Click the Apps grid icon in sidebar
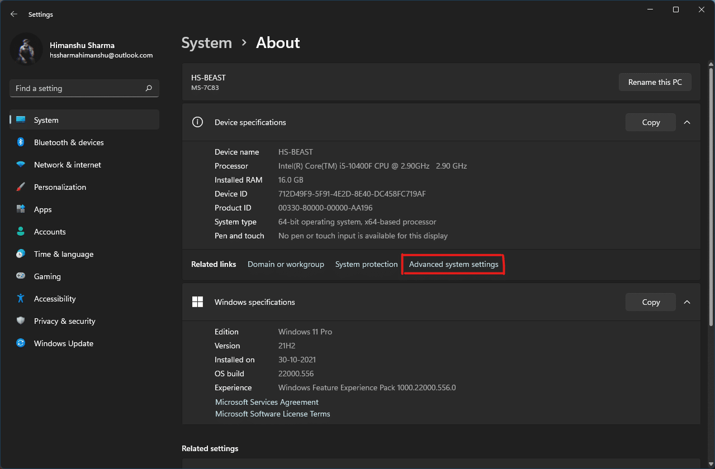The image size is (715, 469). (21, 209)
